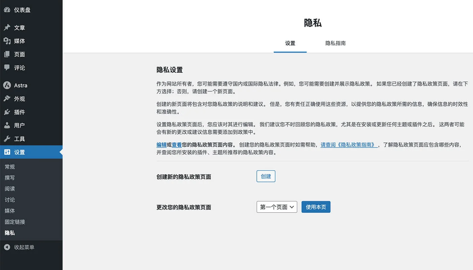
Task: Open the 第一个页面 page selector dropdown
Action: point(276,207)
